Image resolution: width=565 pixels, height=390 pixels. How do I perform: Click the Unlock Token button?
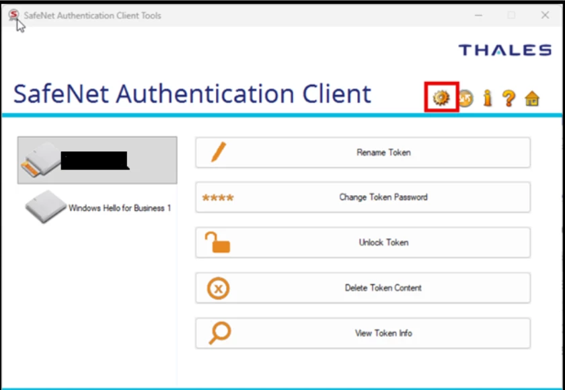(x=363, y=242)
